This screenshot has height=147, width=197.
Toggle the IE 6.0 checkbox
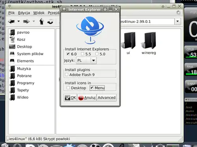click(68, 54)
